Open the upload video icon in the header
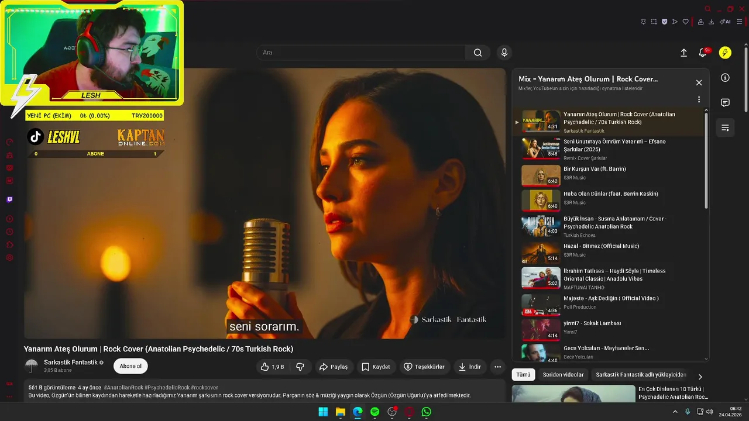Viewport: 749px width, 421px height. click(683, 53)
